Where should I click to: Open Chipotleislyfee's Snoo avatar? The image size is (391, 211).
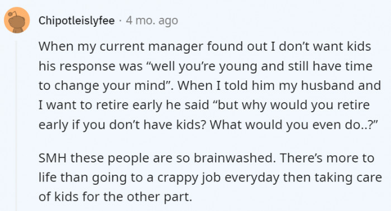click(17, 20)
